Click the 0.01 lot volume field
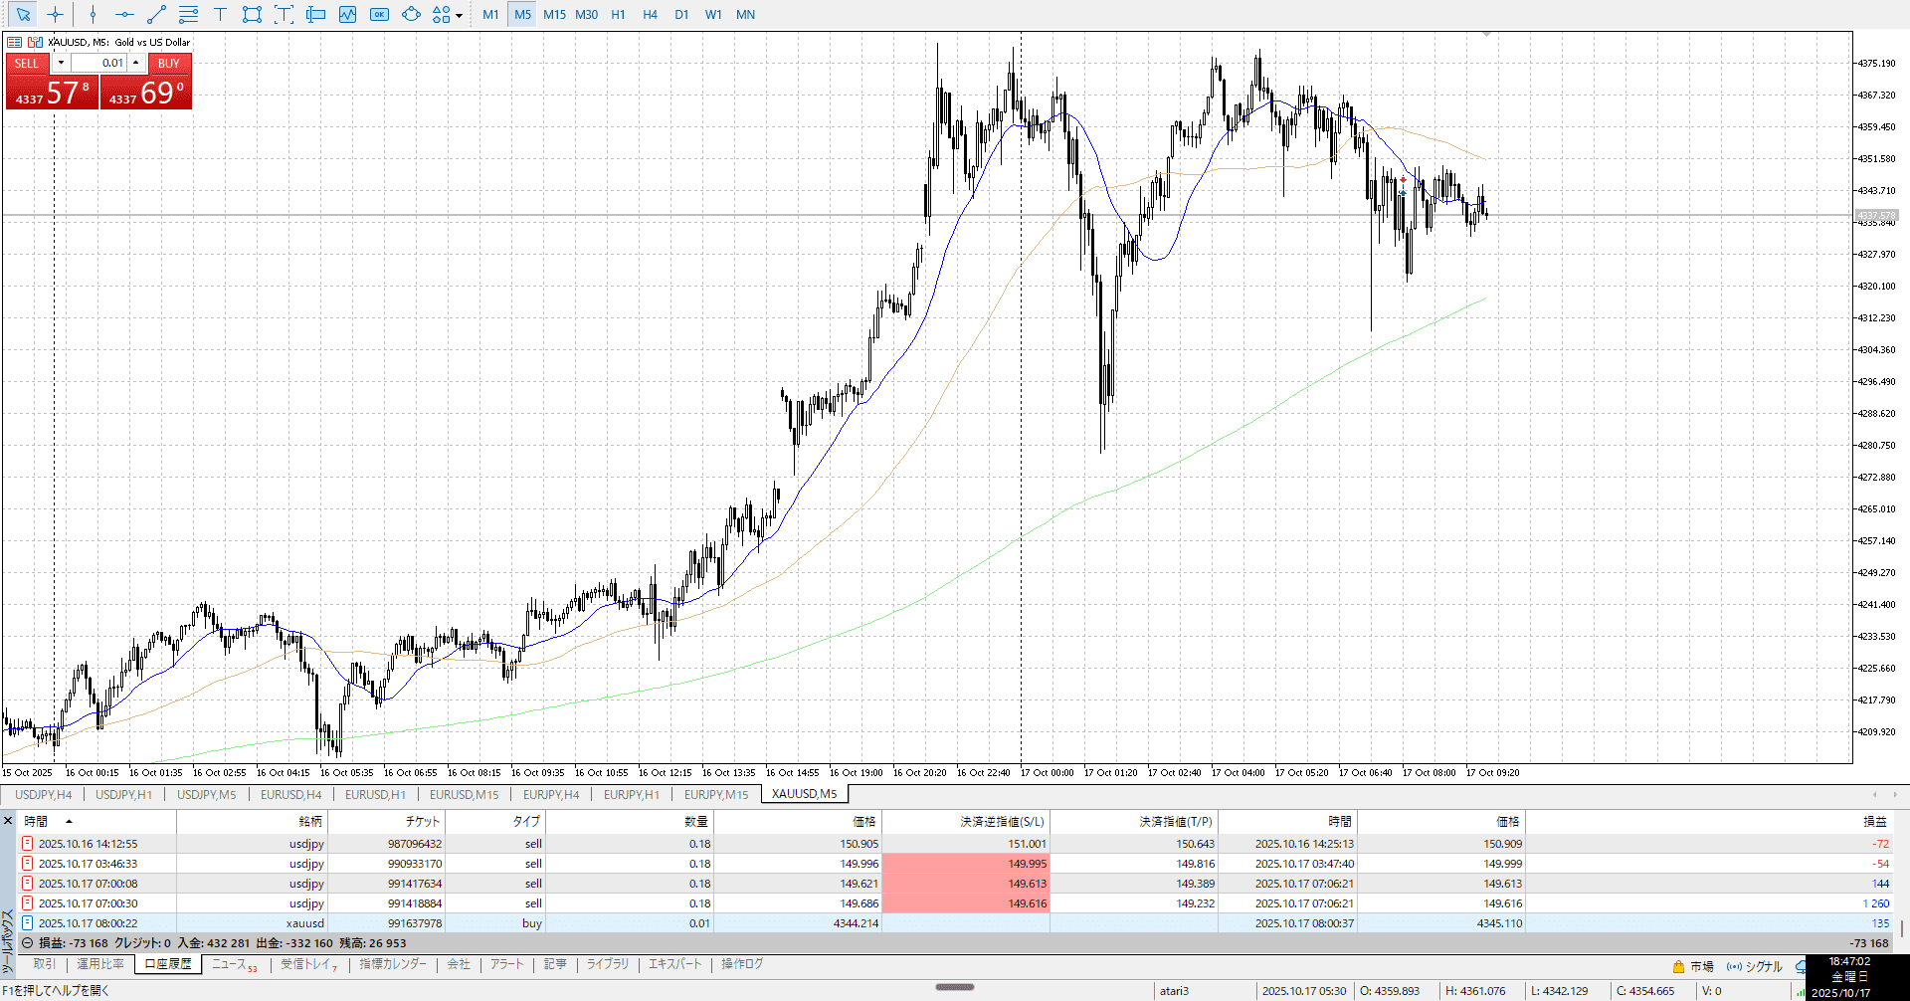The image size is (1910, 1001). click(x=99, y=63)
